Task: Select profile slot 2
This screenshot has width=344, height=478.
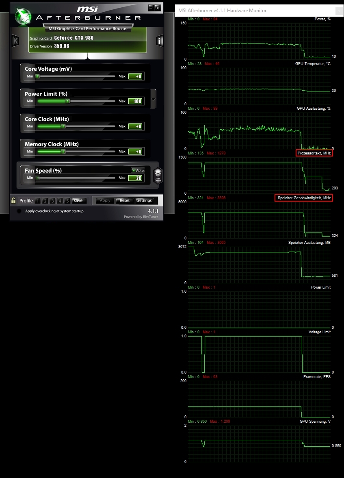Action: point(45,201)
